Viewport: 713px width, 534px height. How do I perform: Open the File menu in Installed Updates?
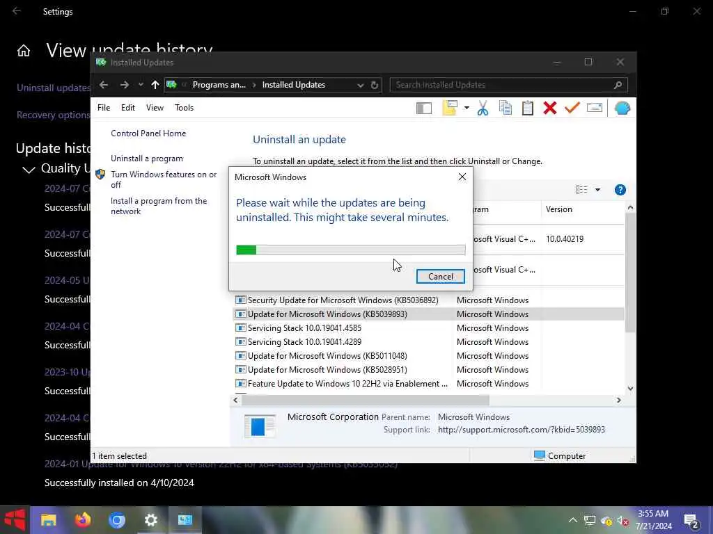click(x=104, y=108)
